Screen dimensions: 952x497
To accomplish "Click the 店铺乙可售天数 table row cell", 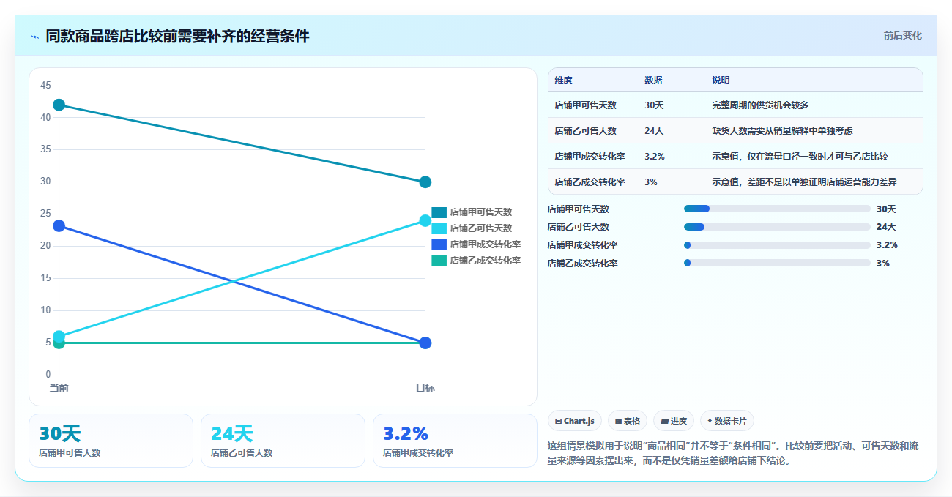I will [585, 131].
